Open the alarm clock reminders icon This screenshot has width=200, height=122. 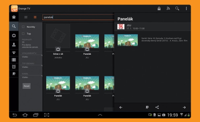pos(14,66)
